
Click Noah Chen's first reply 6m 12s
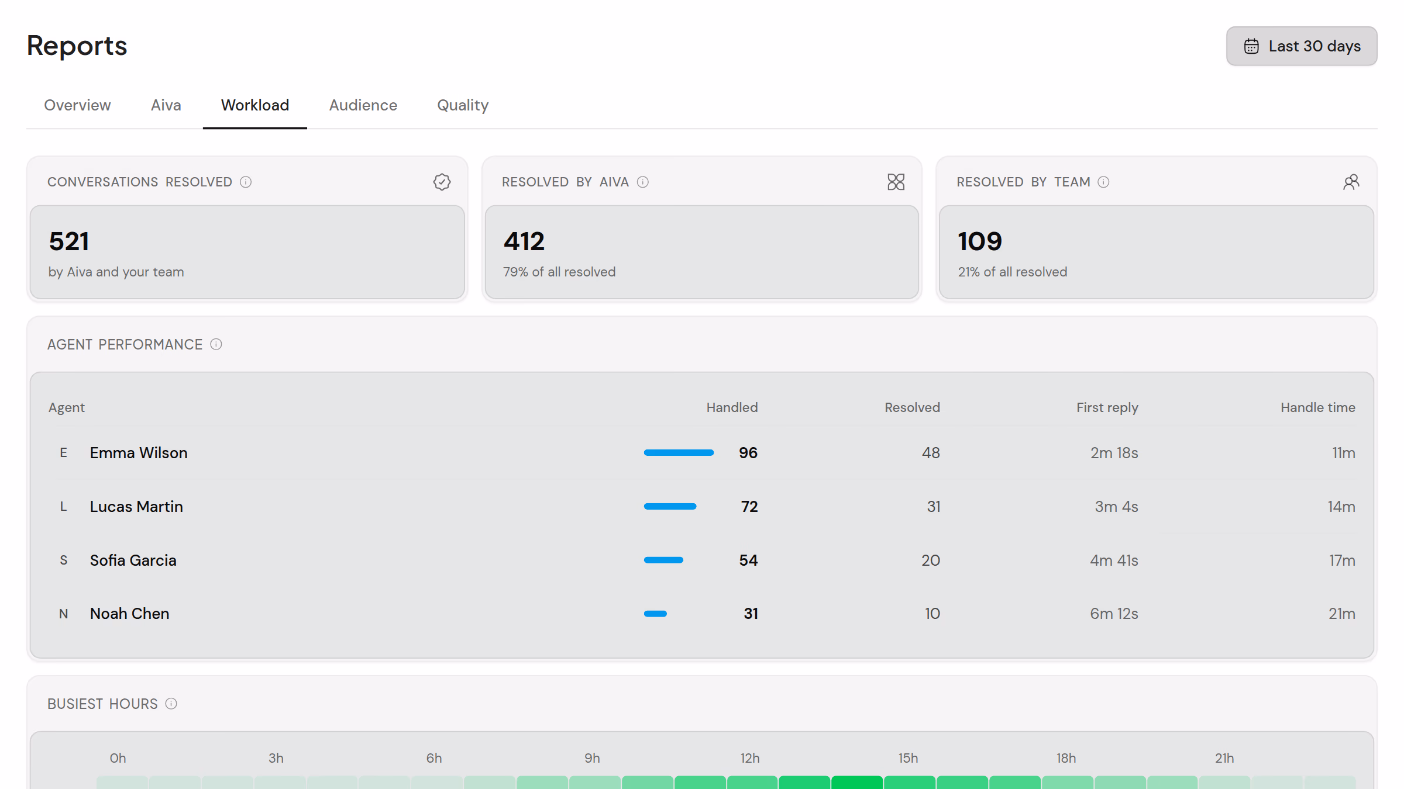[x=1114, y=614]
